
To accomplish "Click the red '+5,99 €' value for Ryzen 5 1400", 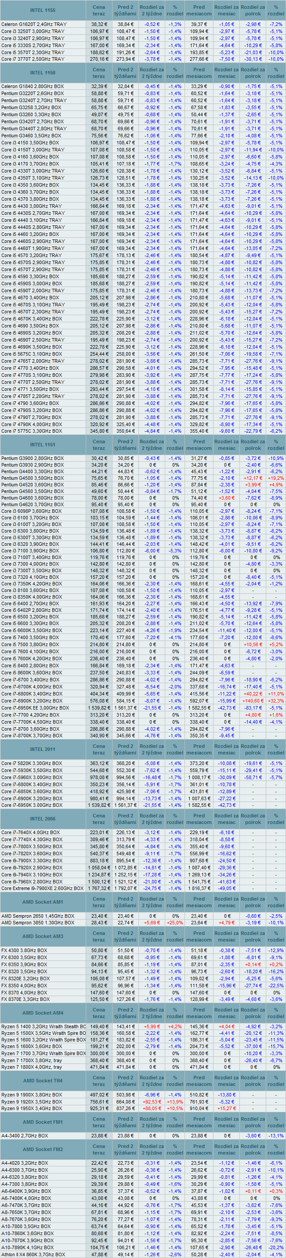I will tap(152, 1026).
